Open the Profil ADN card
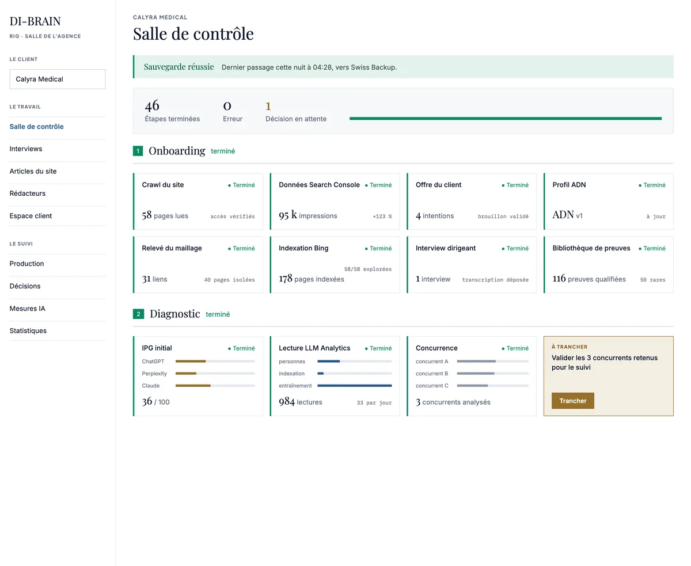Screen dimensions: 691x566 (609, 202)
